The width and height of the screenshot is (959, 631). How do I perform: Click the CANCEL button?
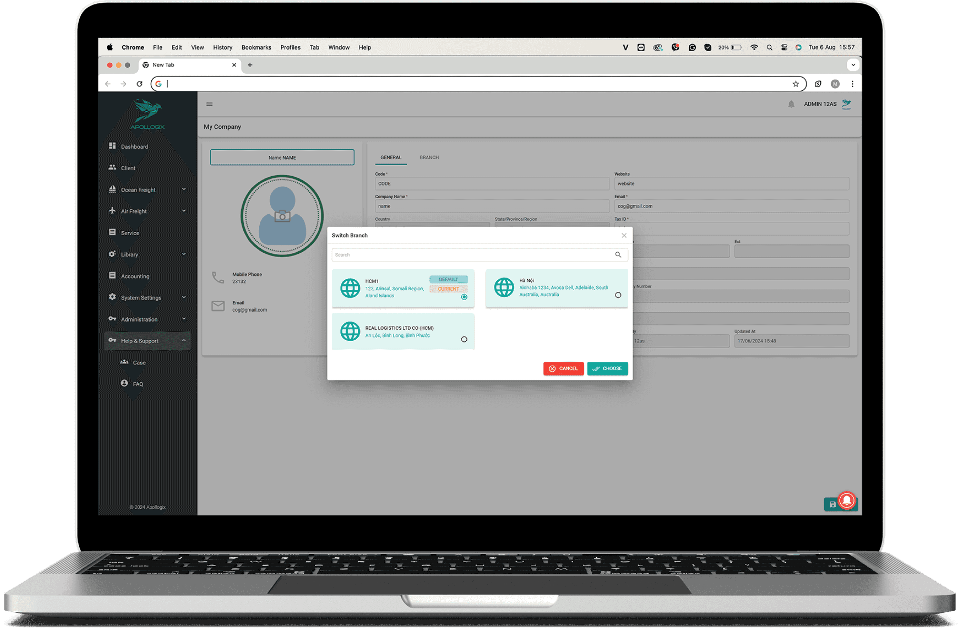pyautogui.click(x=564, y=369)
